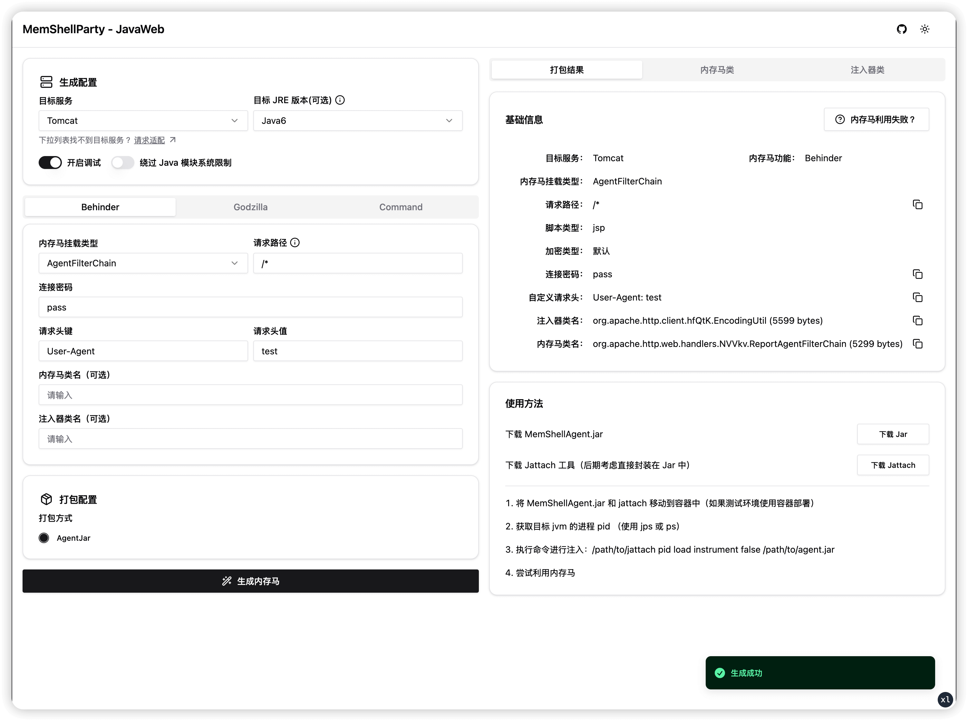
Task: Switch to the 内存马类 tab
Action: [717, 70]
